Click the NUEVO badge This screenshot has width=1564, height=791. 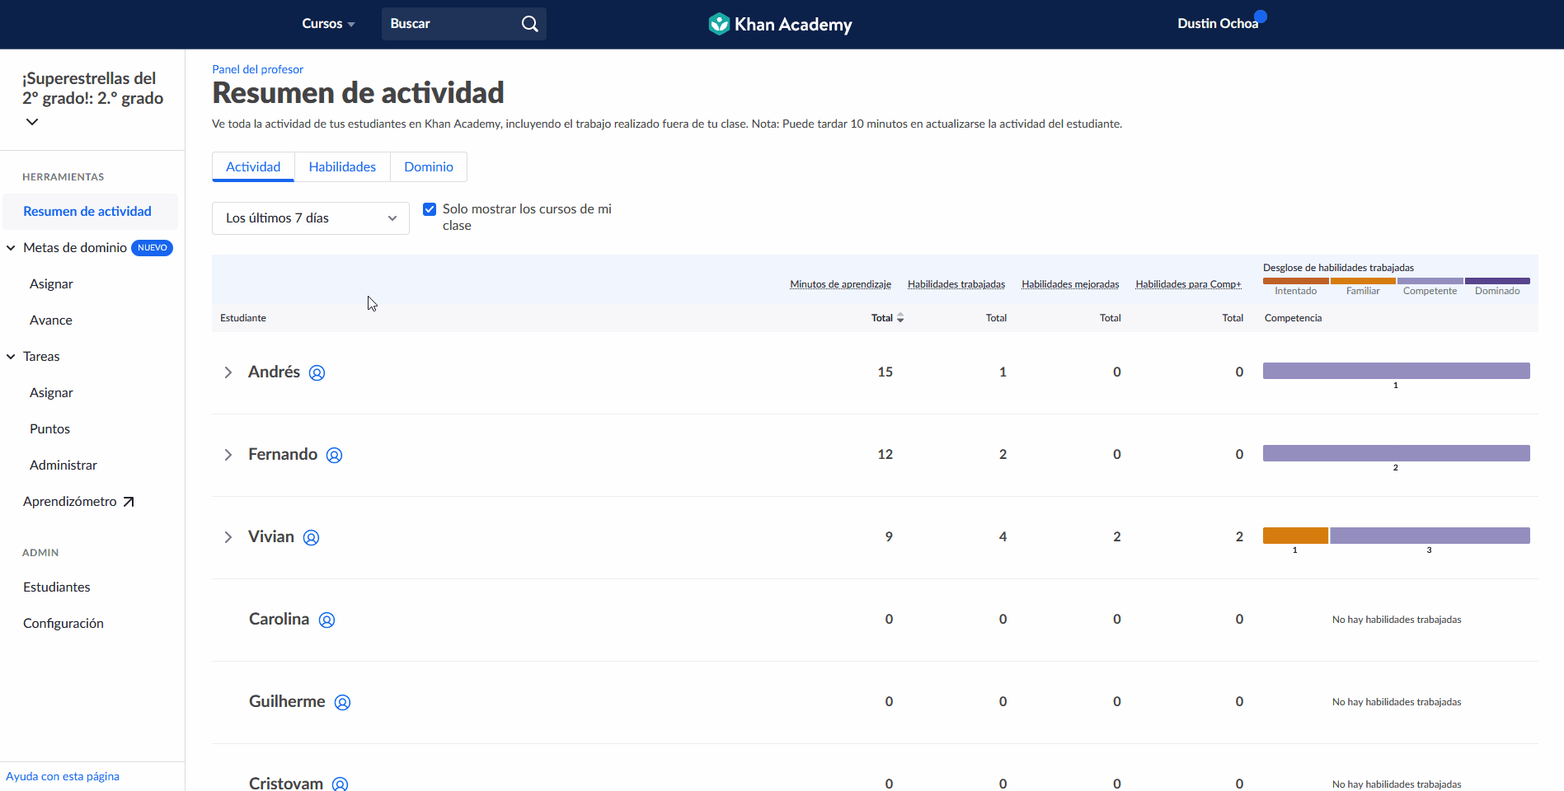click(153, 248)
